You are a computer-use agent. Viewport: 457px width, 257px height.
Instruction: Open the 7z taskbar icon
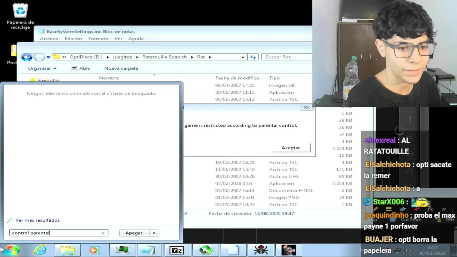[x=176, y=250]
